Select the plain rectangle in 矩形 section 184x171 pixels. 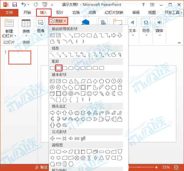point(52,68)
